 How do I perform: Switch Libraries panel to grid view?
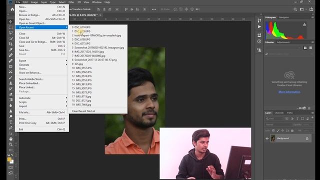tap(305, 48)
